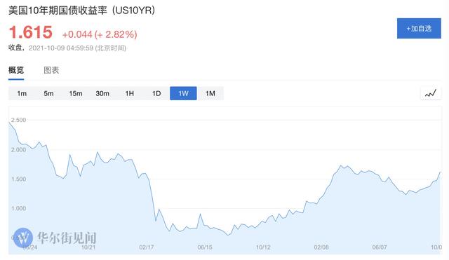
Task: Choose the 30m interval
Action: click(x=102, y=93)
